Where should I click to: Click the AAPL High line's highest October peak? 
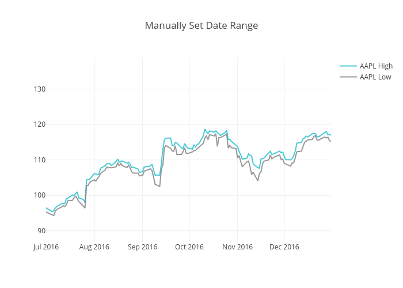coord(205,130)
